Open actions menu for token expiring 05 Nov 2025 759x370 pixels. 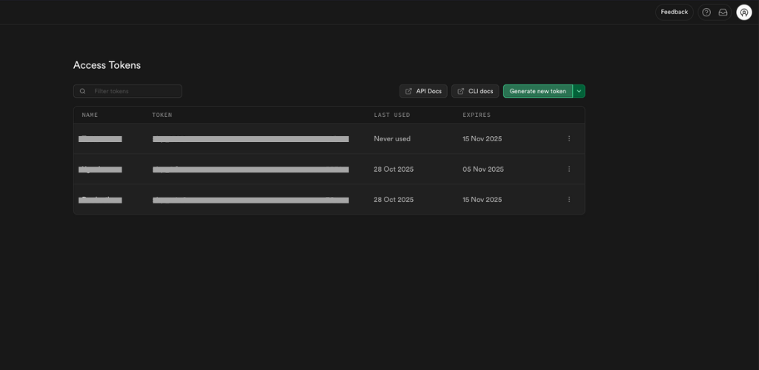pos(569,169)
